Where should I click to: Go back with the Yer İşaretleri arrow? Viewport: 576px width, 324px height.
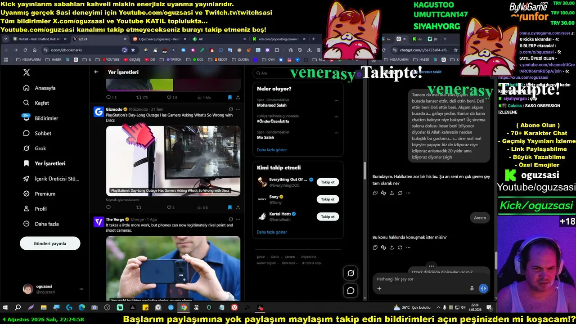[x=96, y=72]
